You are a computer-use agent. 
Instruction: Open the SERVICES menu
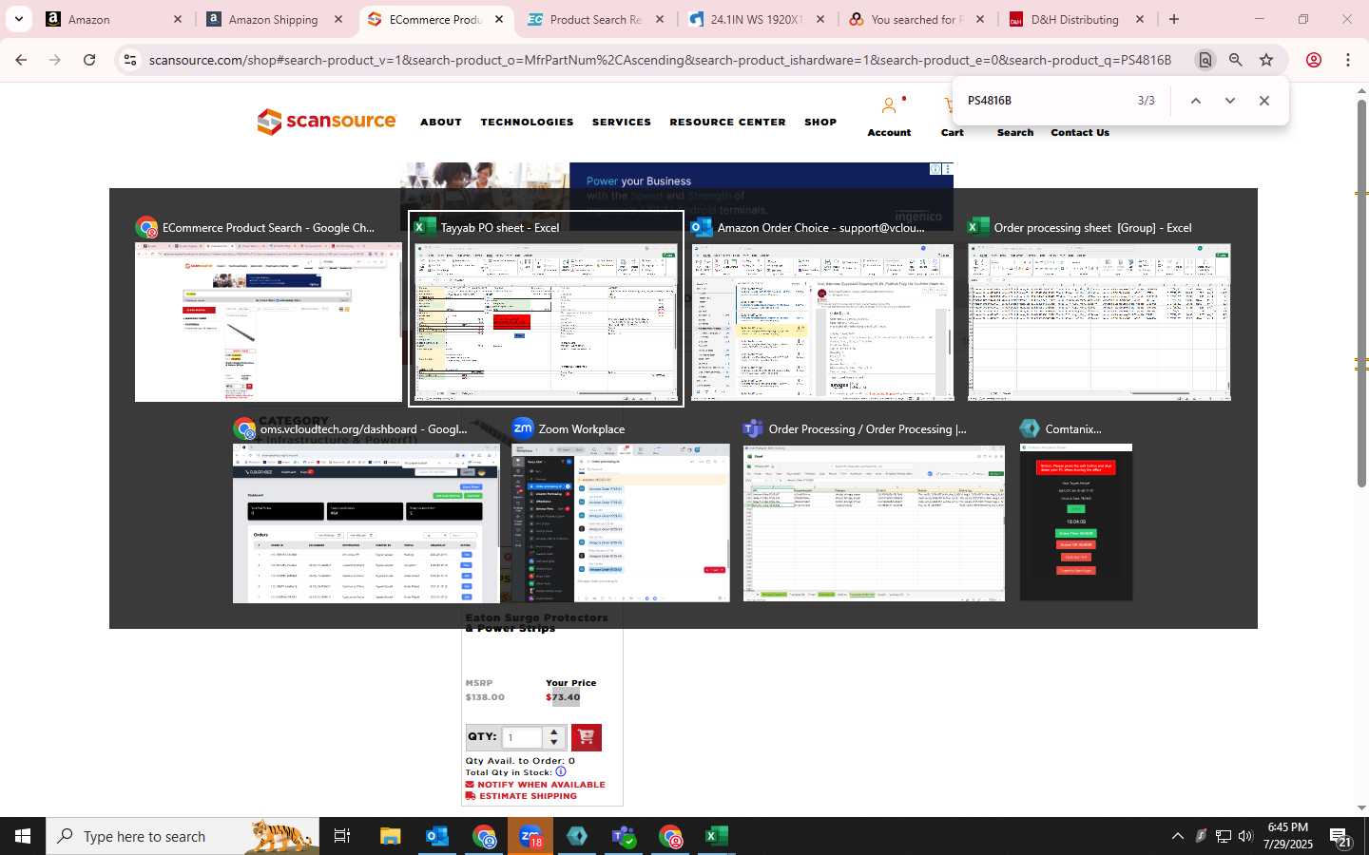pos(622,123)
